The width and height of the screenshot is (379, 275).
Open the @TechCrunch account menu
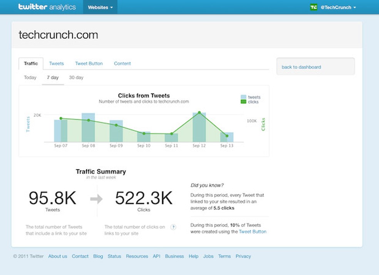(335, 7)
